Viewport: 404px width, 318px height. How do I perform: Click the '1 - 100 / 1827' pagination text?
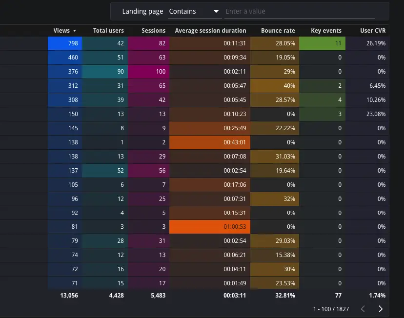(331, 309)
